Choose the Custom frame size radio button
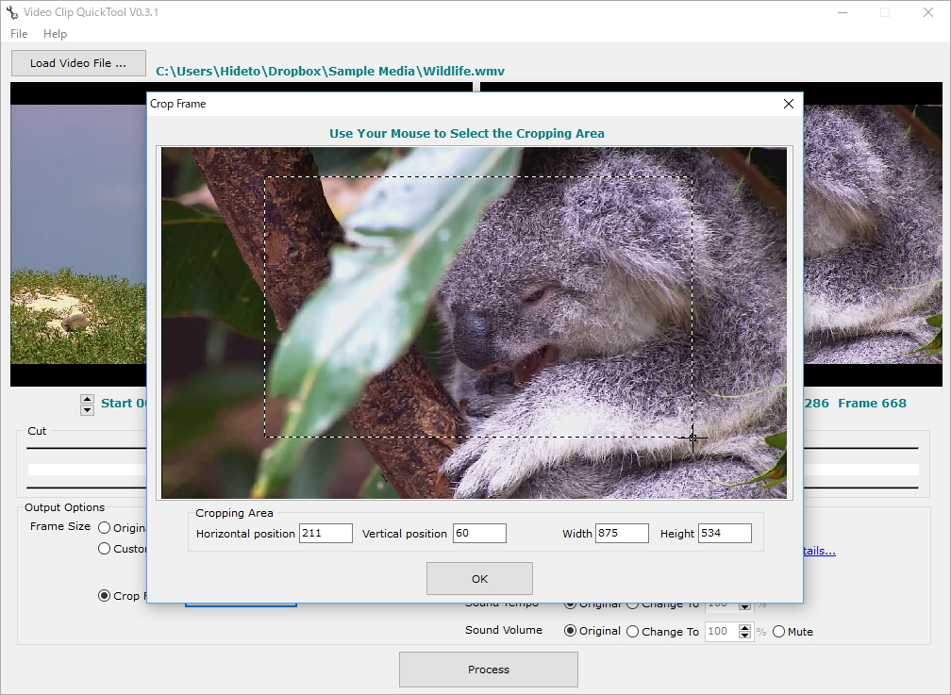The width and height of the screenshot is (951, 695). point(105,549)
